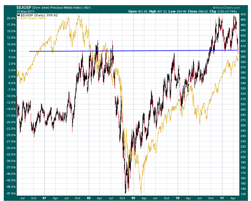The image size is (251, 201).
Task: Select the '$DJGSP (Daily) 399.82' legend entry
Action: tap(39, 15)
